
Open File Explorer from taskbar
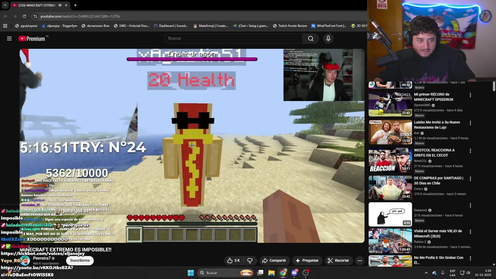click(x=271, y=273)
